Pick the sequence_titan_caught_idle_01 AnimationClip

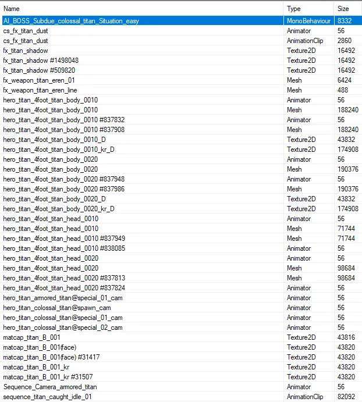(x=47, y=397)
